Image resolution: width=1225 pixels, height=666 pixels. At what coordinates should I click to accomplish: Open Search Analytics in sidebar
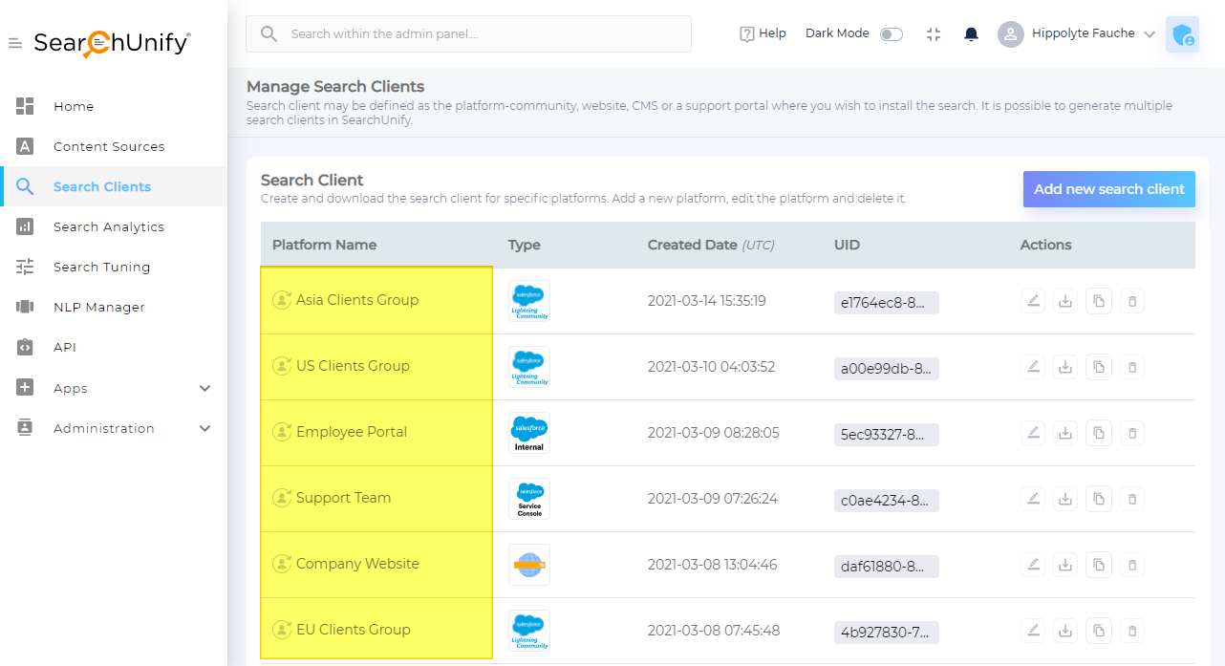tap(108, 226)
